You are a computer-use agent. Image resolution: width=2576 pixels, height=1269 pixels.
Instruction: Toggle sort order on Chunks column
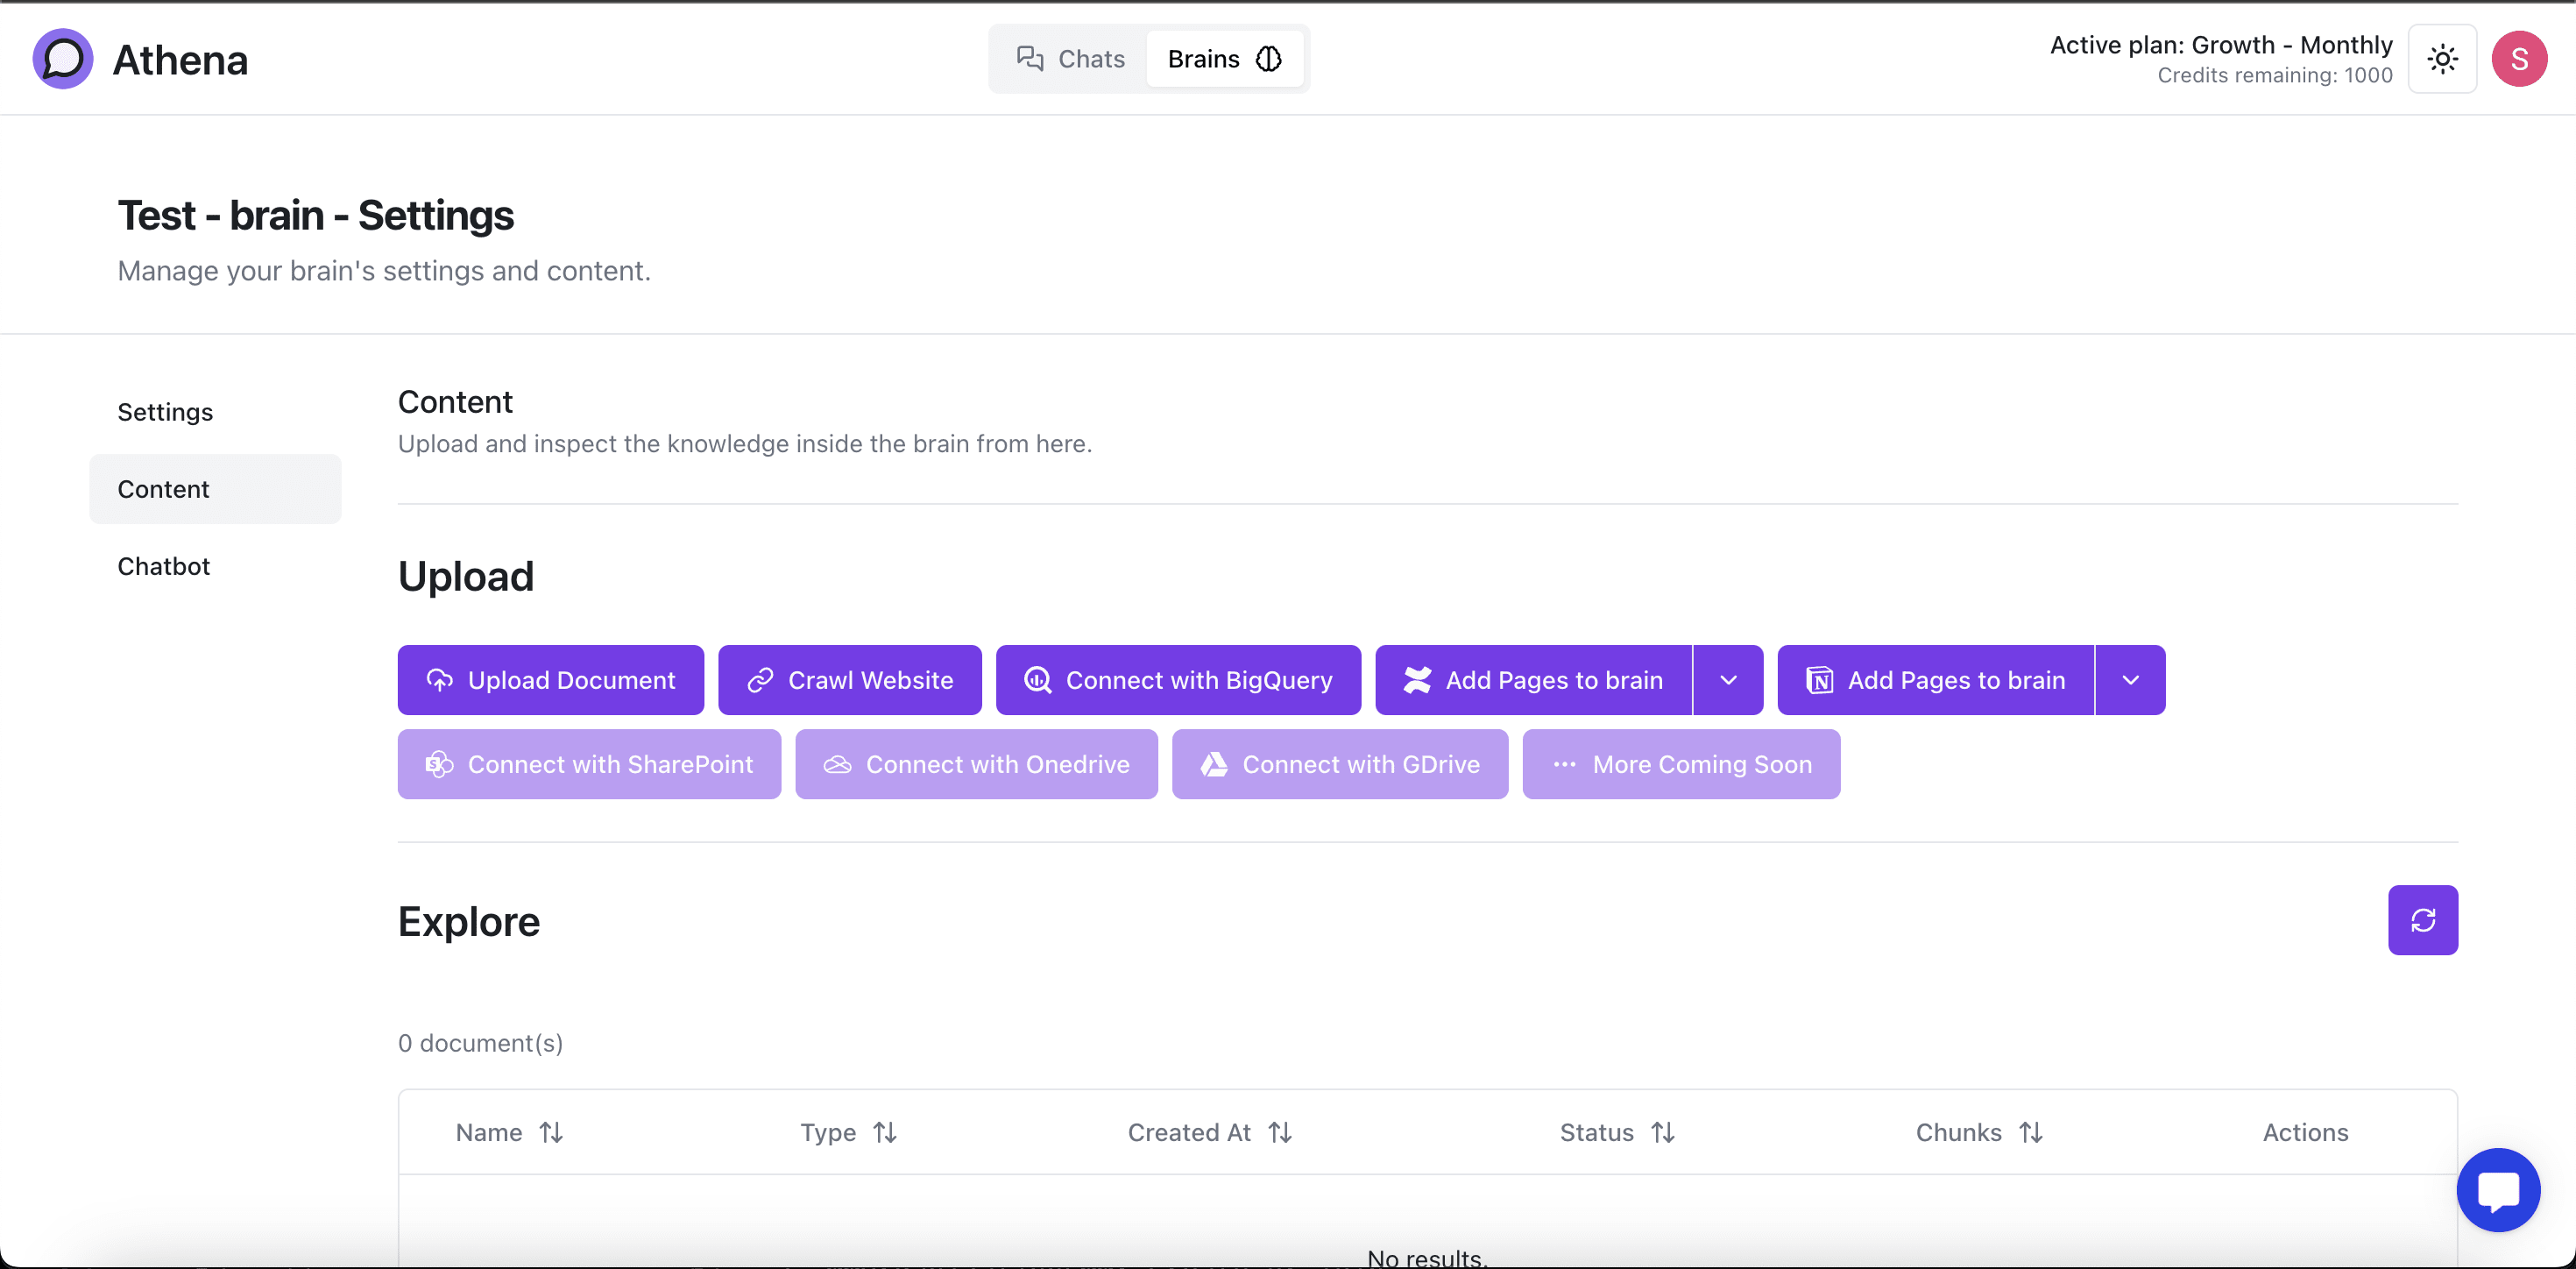click(2030, 1132)
